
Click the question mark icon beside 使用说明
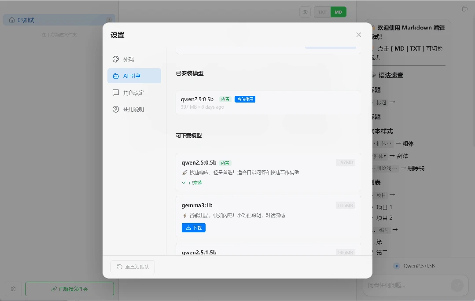(116, 109)
